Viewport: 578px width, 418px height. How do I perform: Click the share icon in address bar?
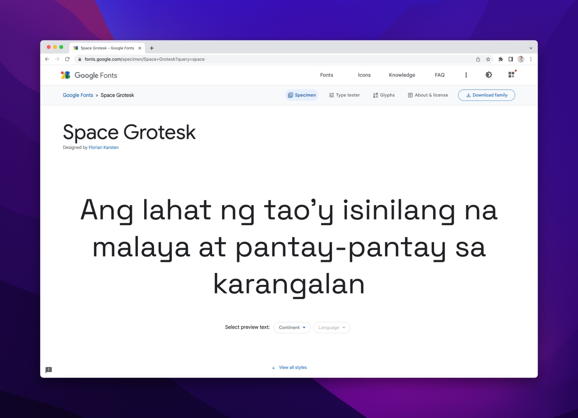coord(478,59)
